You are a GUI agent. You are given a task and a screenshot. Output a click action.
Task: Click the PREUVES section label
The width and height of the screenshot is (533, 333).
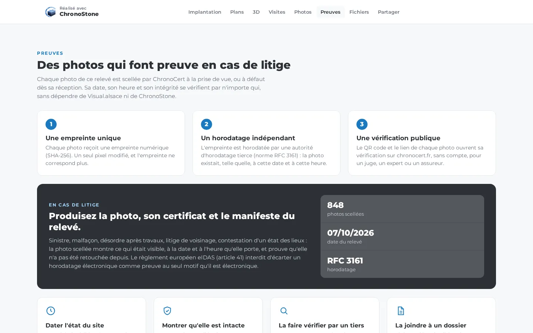coord(50,53)
